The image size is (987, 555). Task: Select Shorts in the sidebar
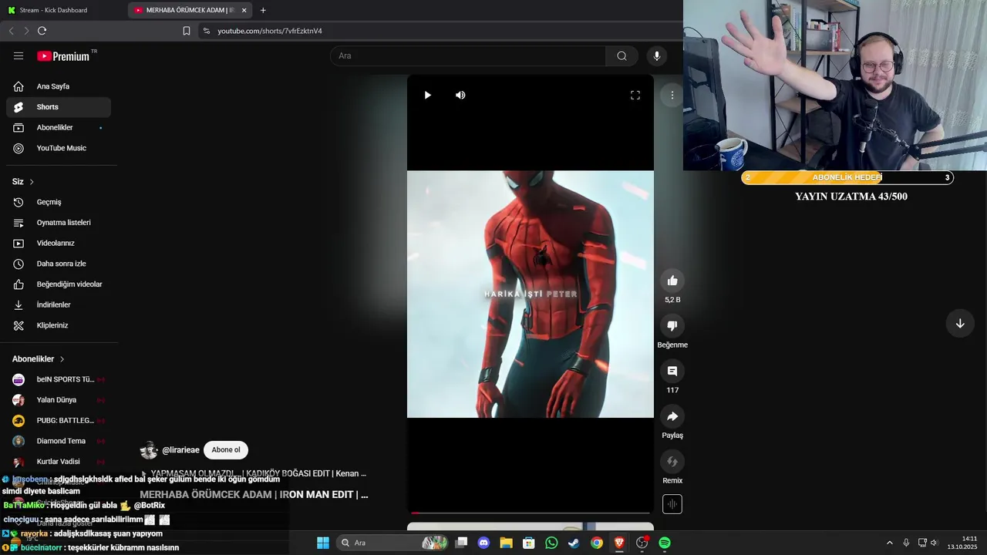[59, 107]
